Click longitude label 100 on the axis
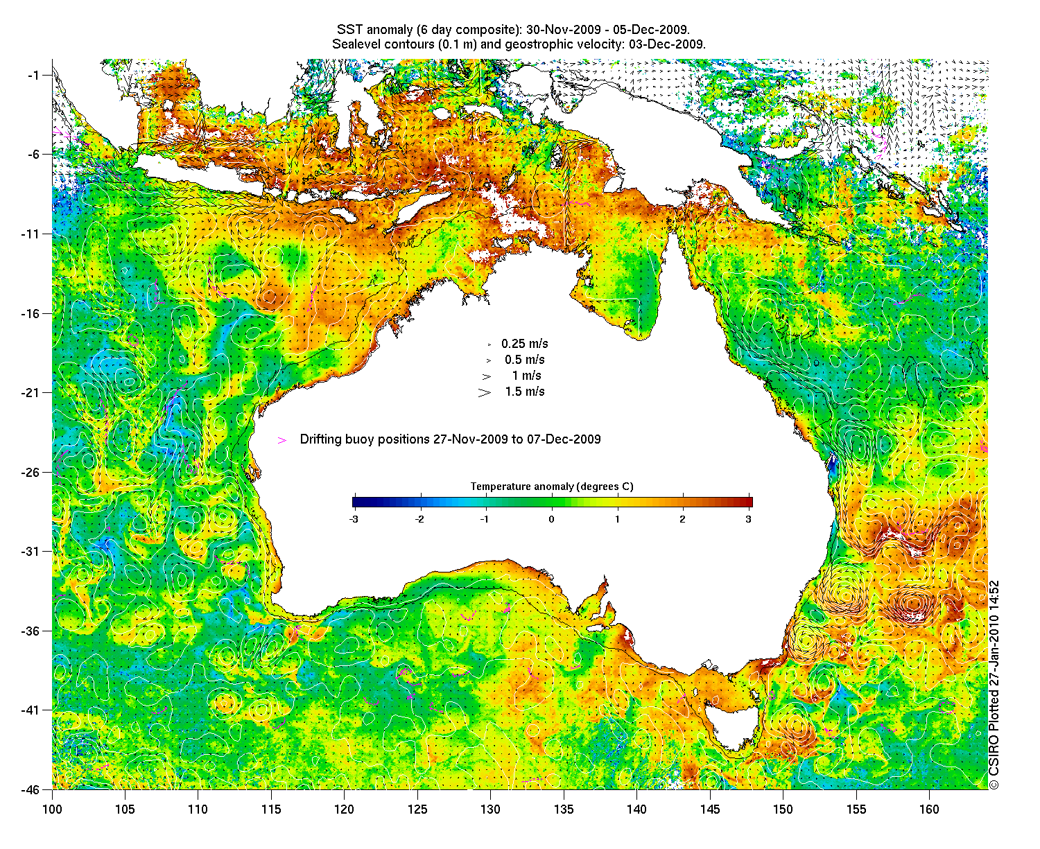Screen dimensions: 1040x849 point(52,809)
